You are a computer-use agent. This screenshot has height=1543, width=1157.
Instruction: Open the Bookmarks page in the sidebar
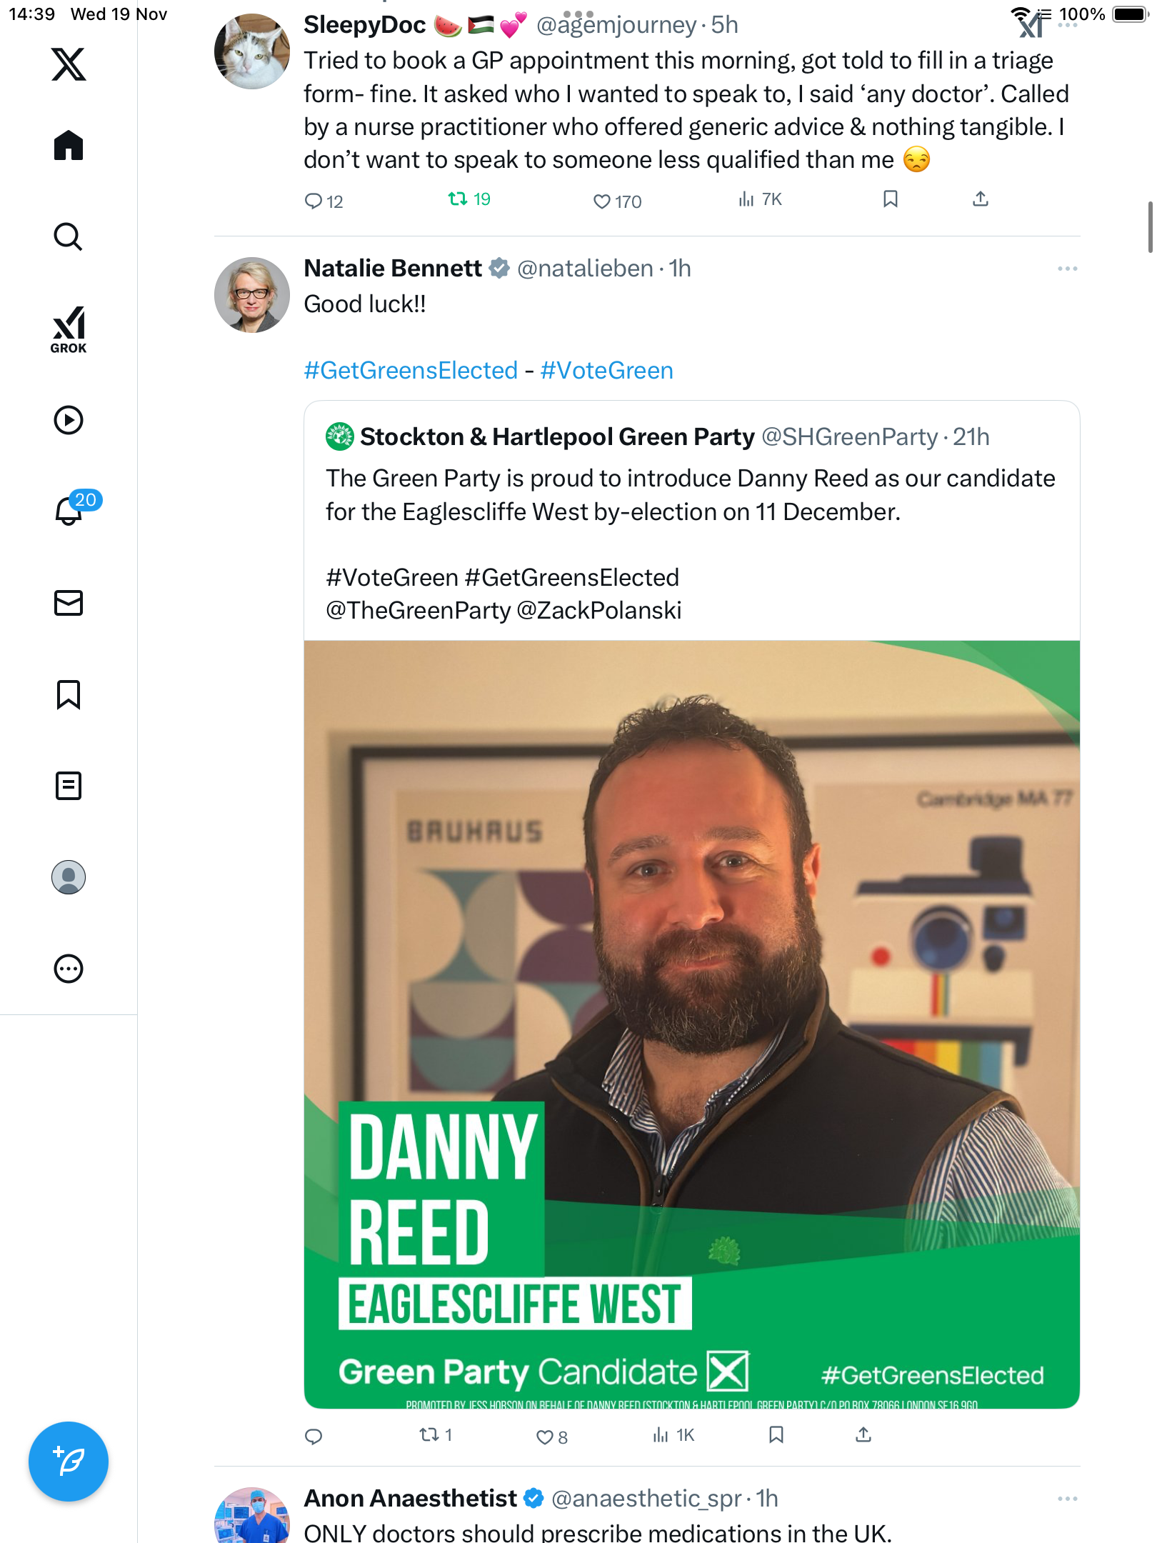69,694
